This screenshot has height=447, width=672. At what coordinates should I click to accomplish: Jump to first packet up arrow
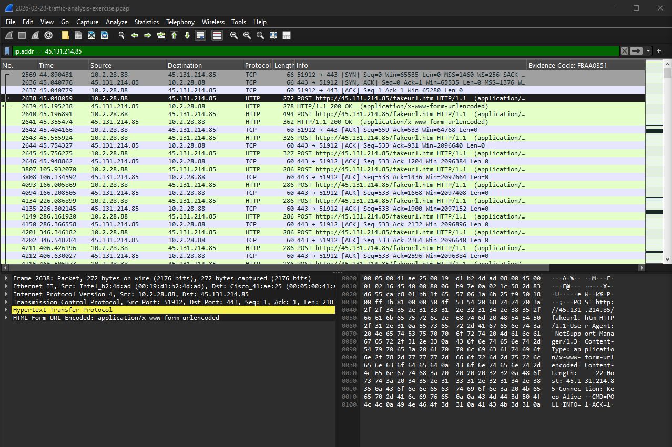(x=174, y=35)
